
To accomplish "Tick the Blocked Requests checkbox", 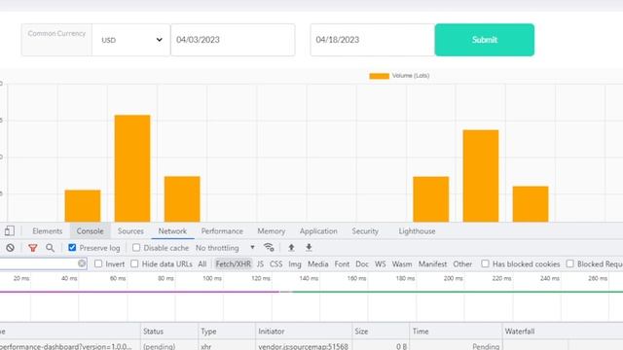I will pyautogui.click(x=570, y=263).
